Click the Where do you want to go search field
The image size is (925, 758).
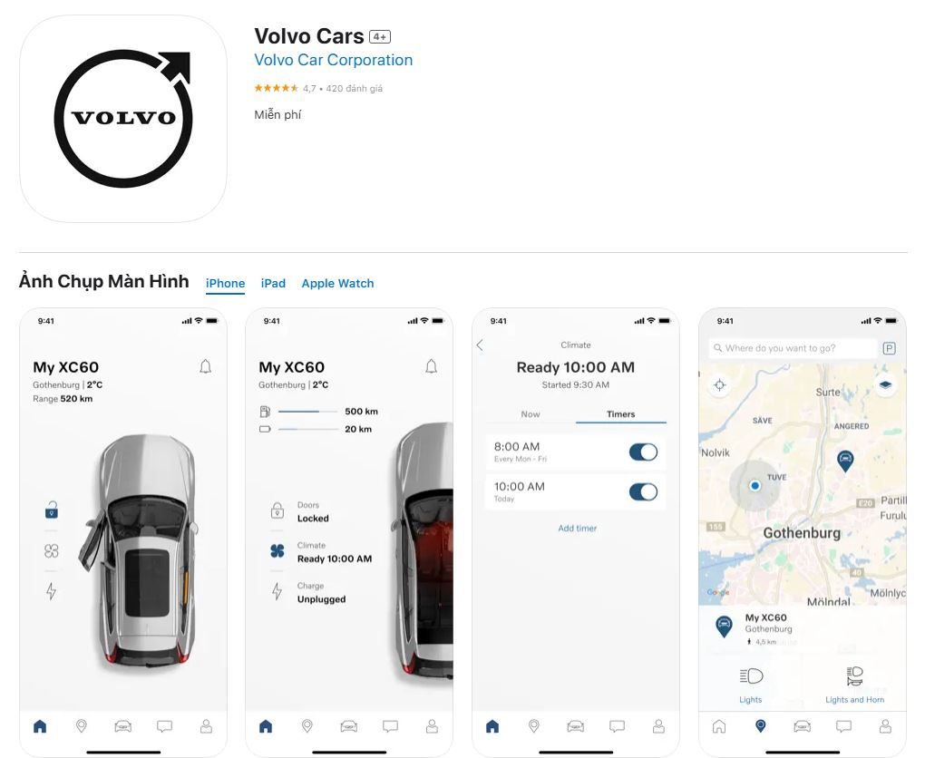[x=793, y=348]
